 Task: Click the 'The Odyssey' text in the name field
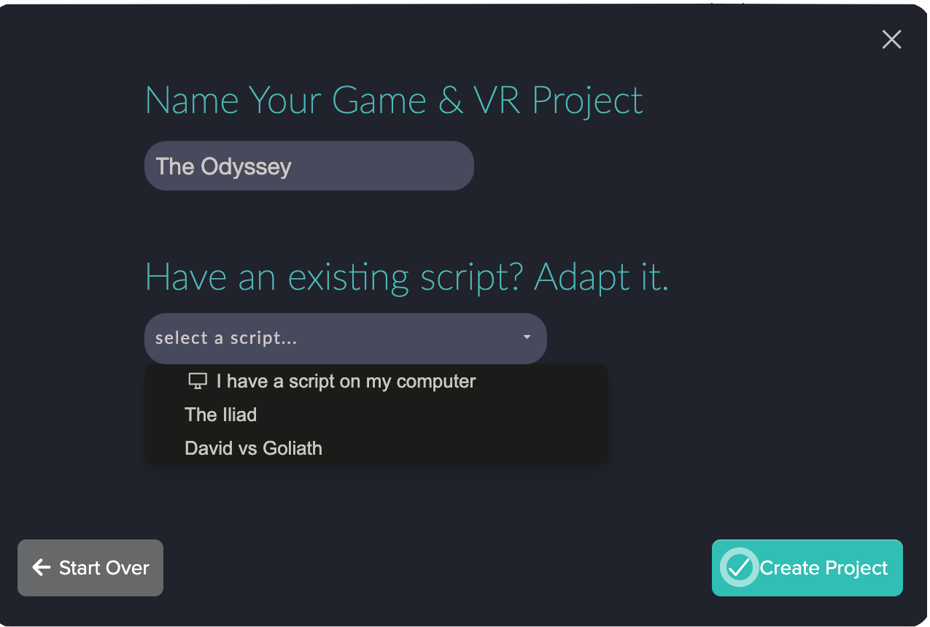(x=223, y=166)
